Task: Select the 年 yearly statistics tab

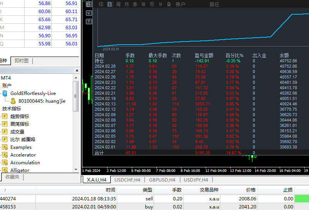Action: [x=143, y=4]
